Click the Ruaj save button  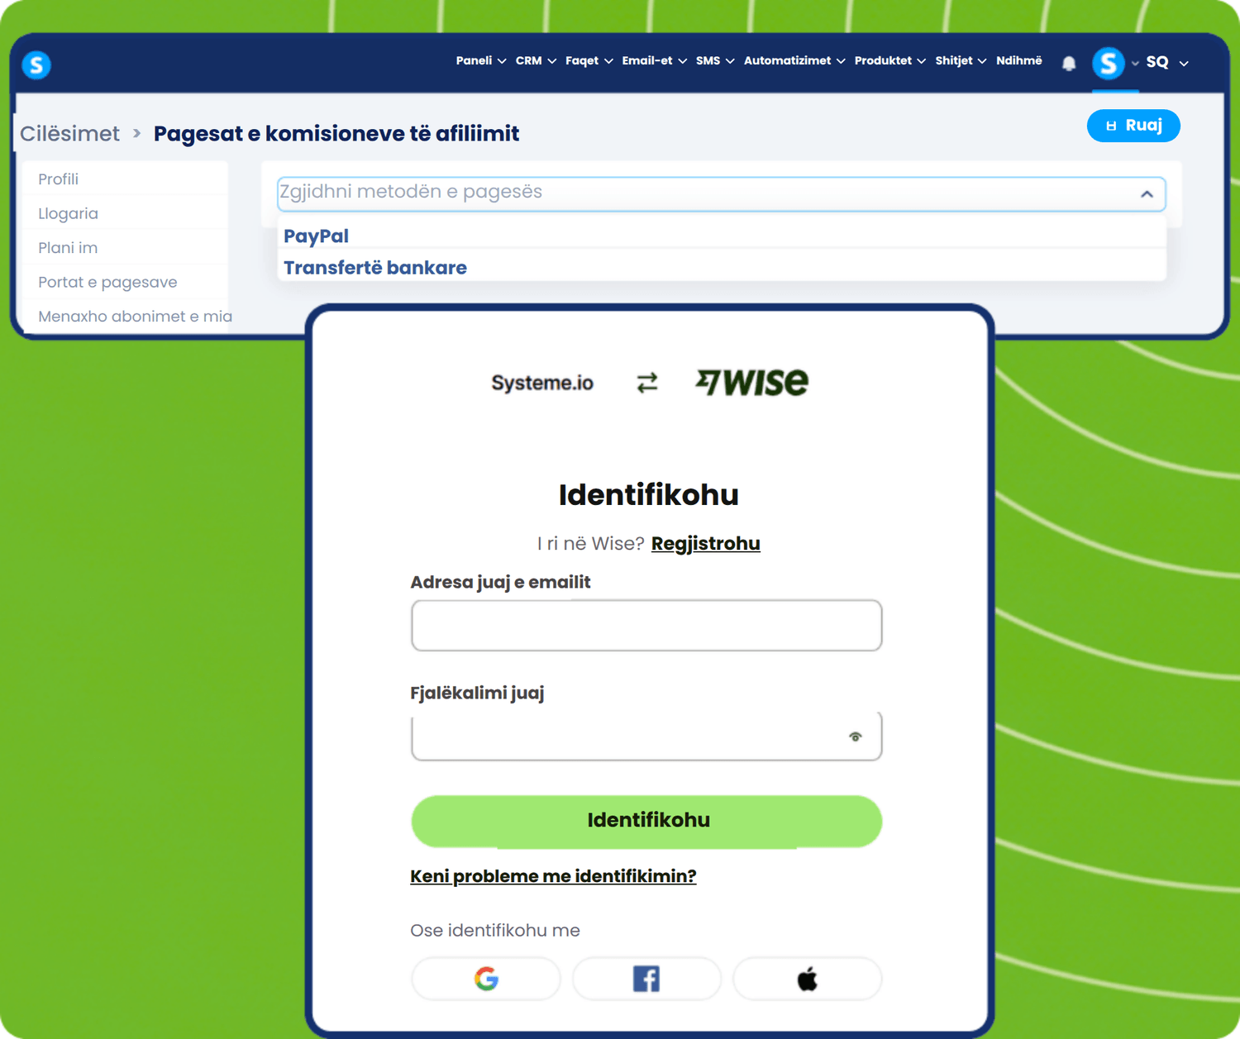coord(1133,126)
